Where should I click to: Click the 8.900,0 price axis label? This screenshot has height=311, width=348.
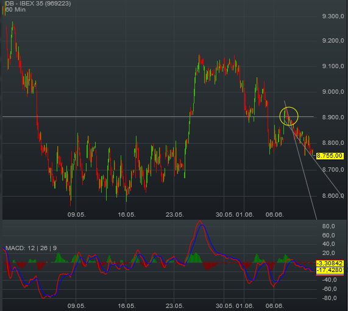(333, 117)
